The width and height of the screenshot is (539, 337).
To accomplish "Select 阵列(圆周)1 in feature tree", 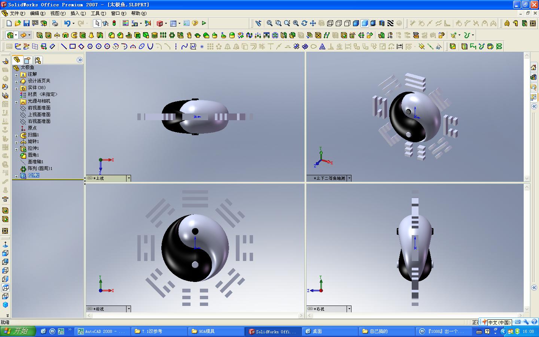I will pos(40,168).
